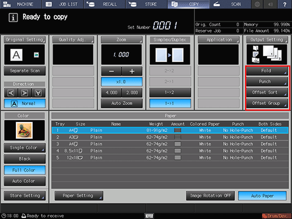This screenshot has width=292, height=219.
Task: Choose the Black color mode
Action: 25,159
